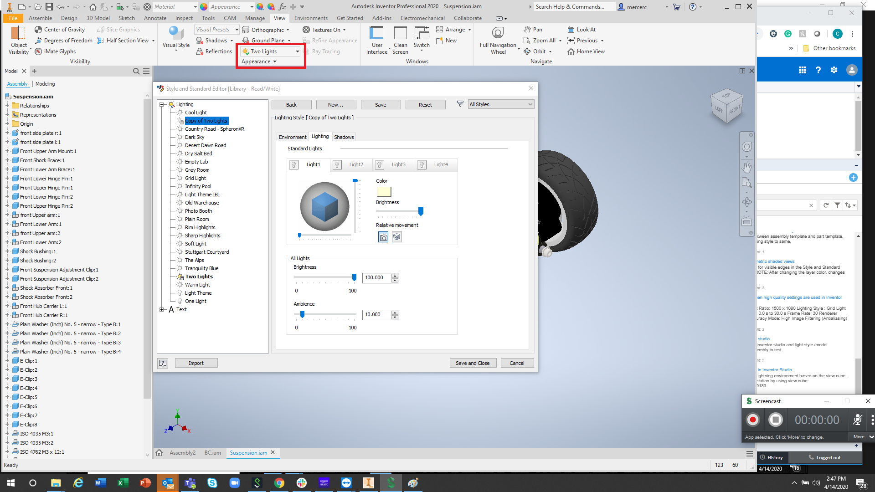Click the Center of Gravity icon
This screenshot has height=492, width=875.
click(x=39, y=29)
